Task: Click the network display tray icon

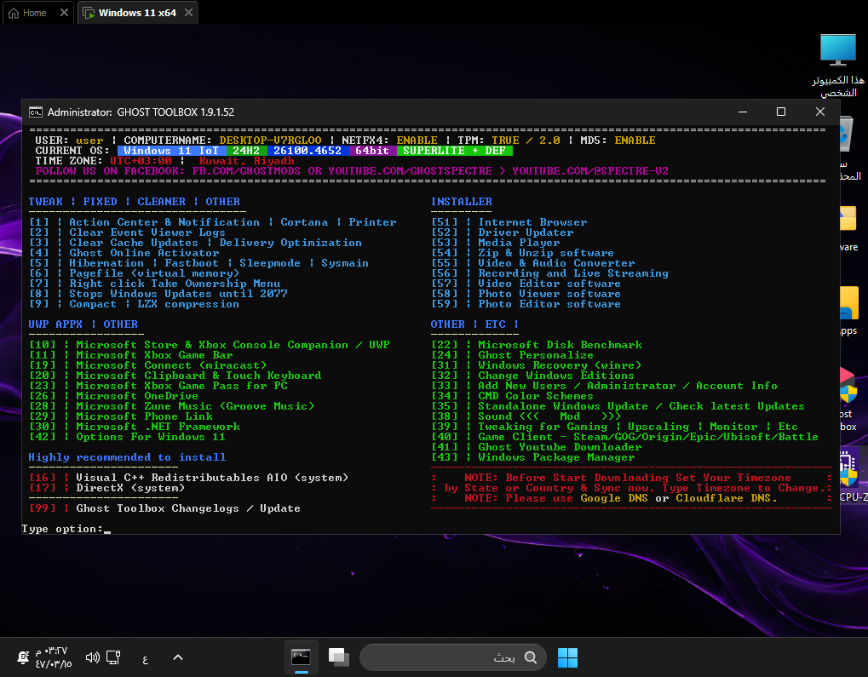Action: [x=113, y=657]
